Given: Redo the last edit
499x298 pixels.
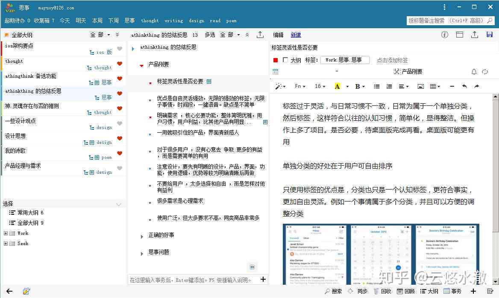Looking at the screenshot, I should pos(477,86).
